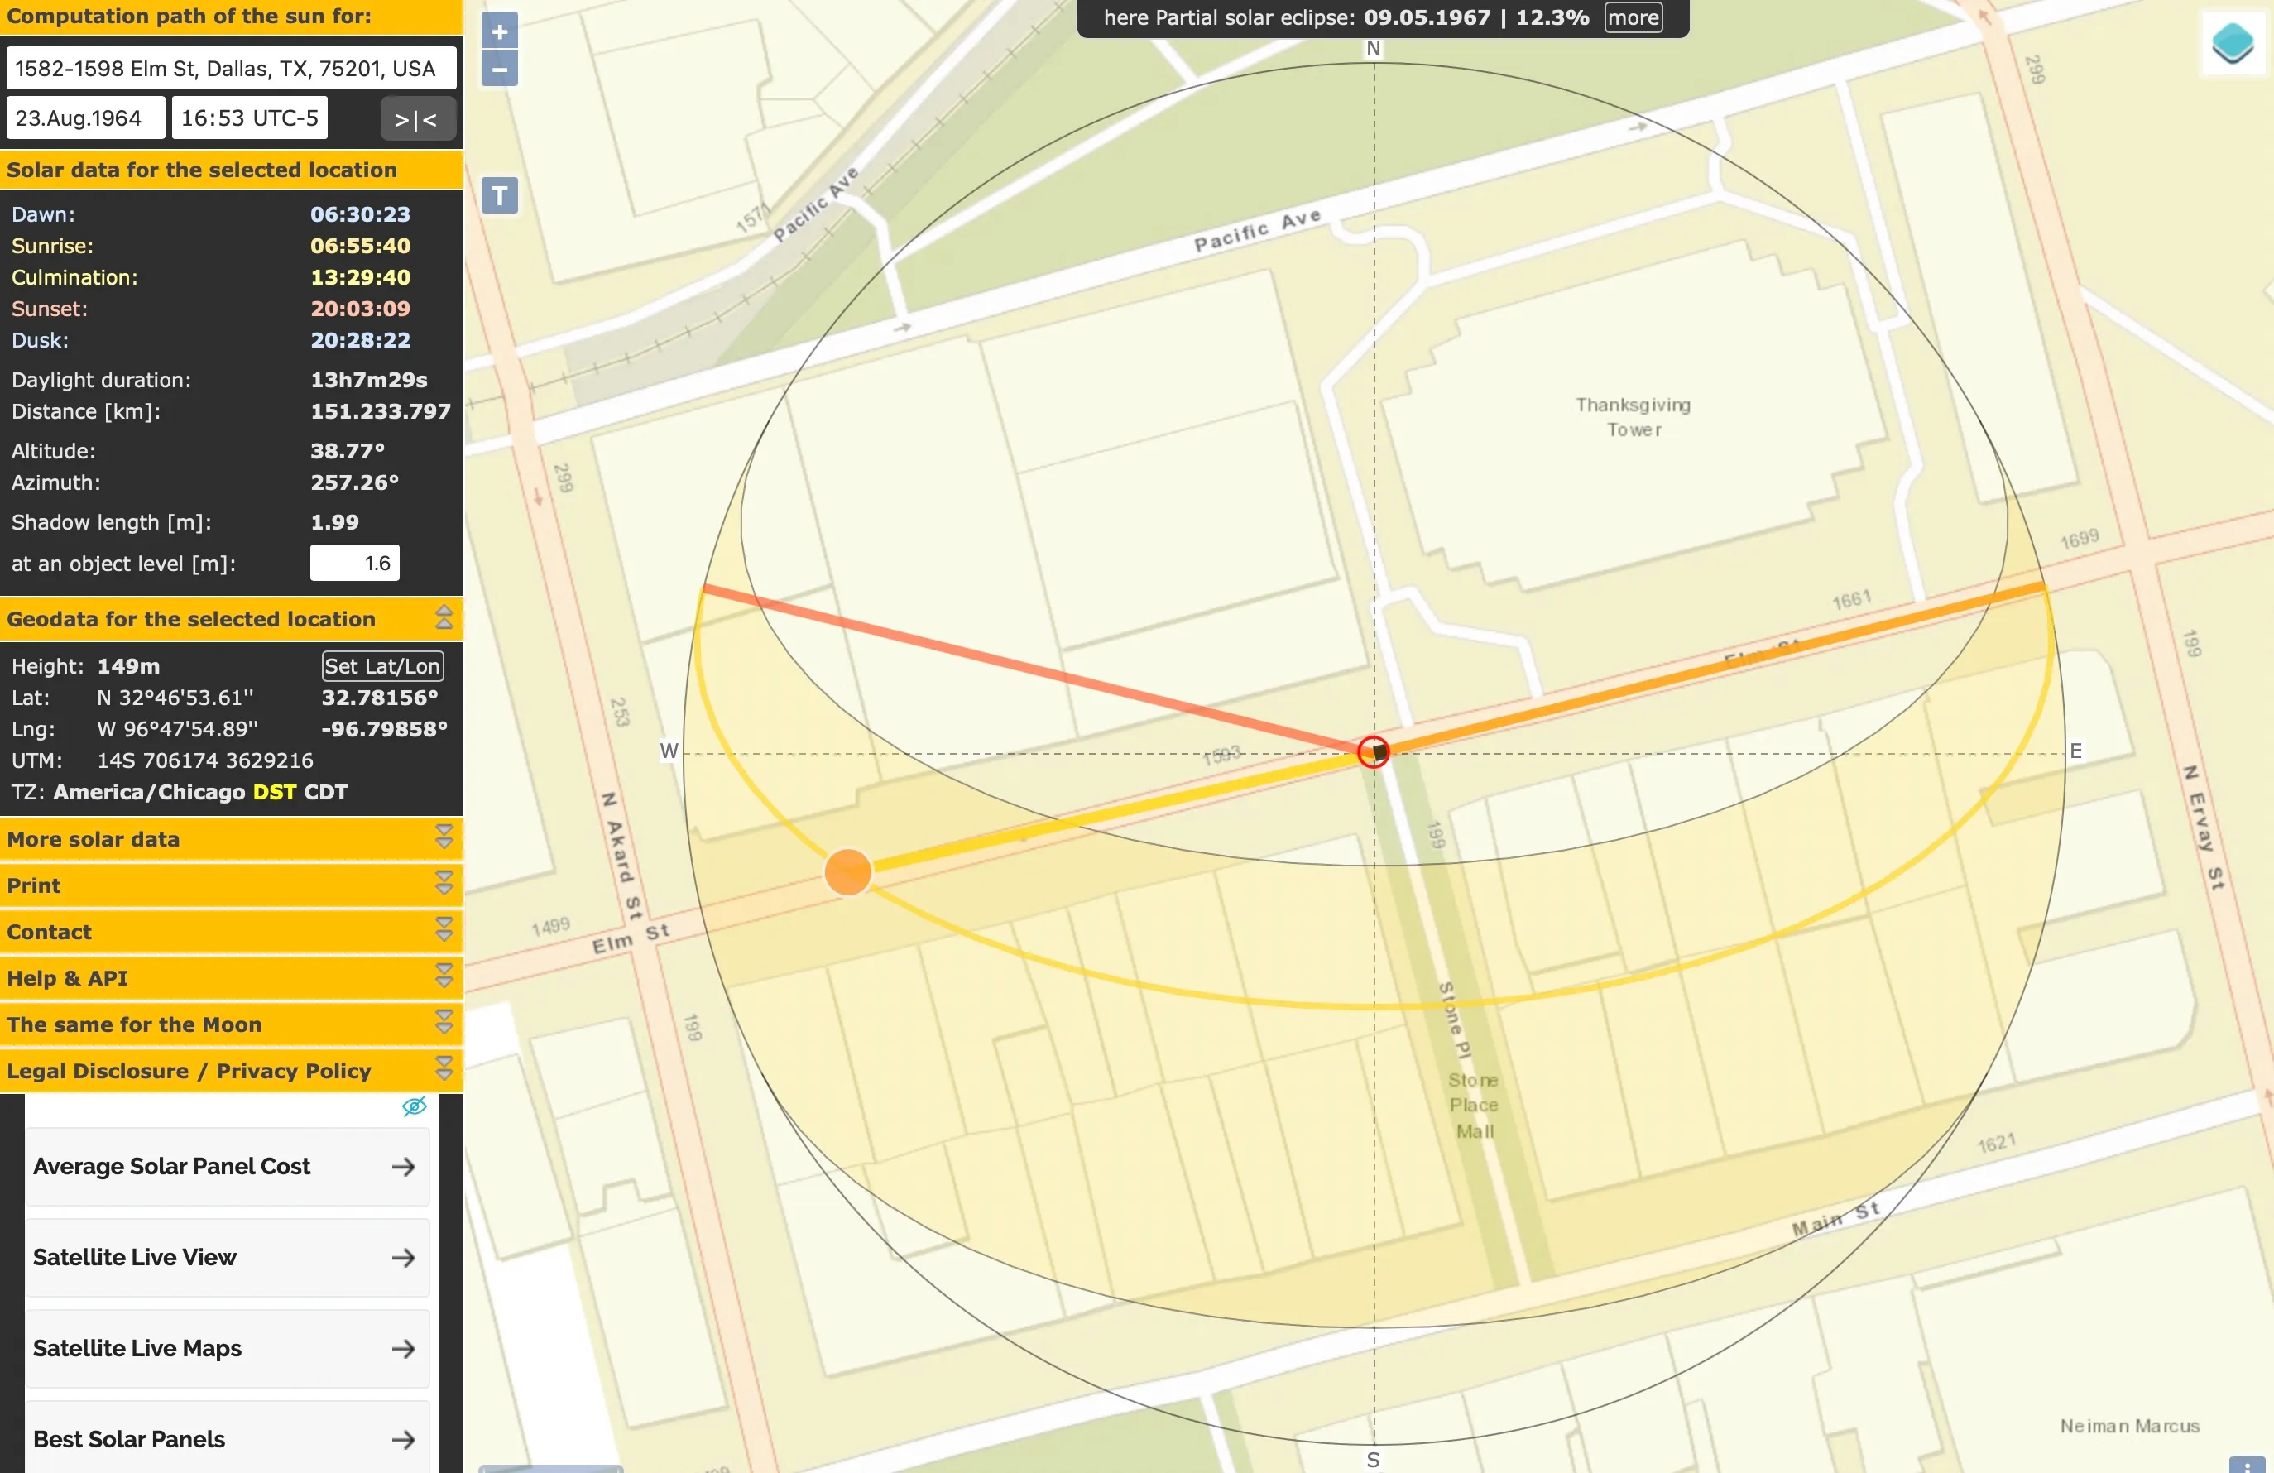Click the >|< center map button
Viewport: 2274px width, 1473px height.
point(416,119)
